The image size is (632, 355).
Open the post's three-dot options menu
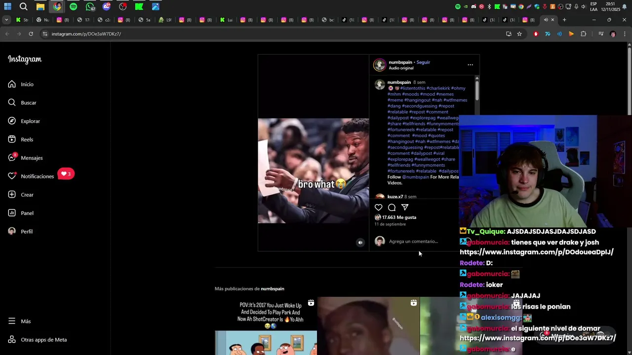pyautogui.click(x=470, y=65)
